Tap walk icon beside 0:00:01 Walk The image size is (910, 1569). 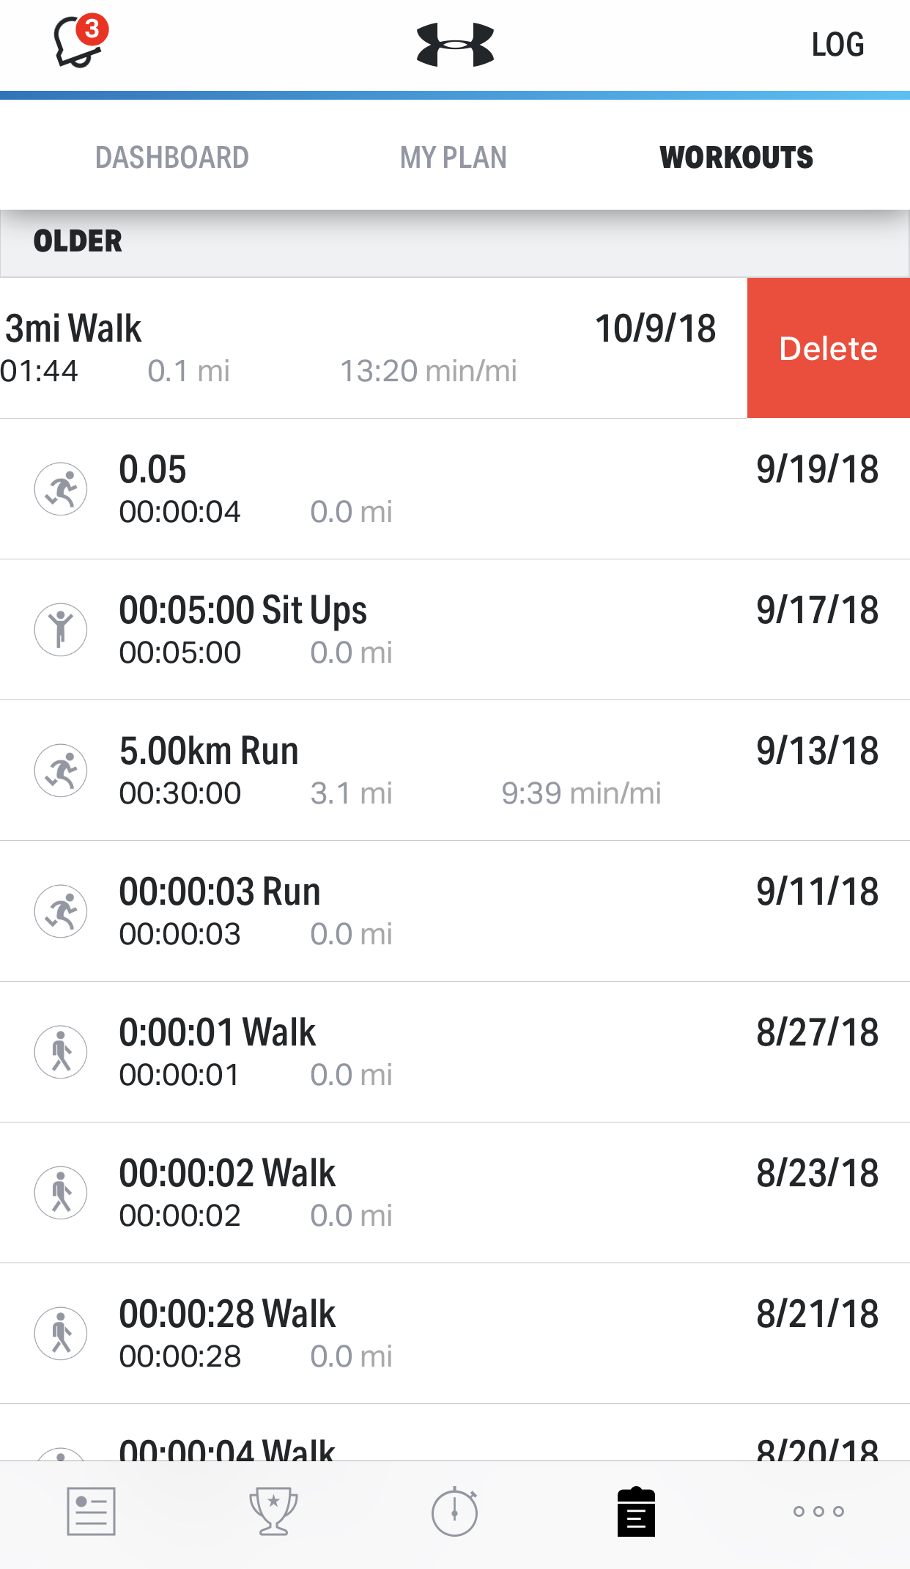[61, 1052]
